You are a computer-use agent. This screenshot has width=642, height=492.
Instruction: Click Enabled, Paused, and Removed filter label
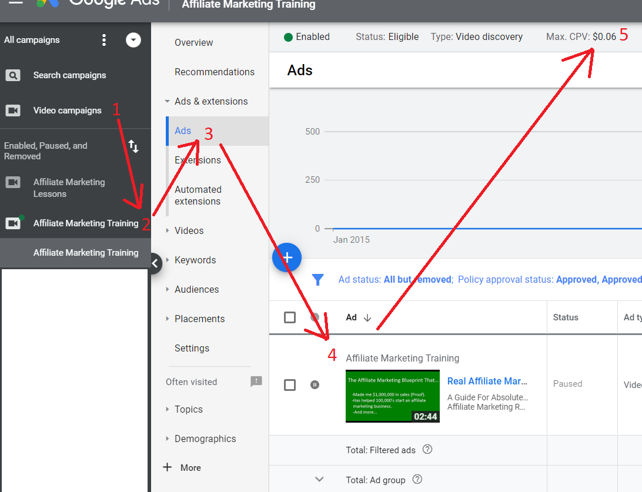pyautogui.click(x=45, y=150)
